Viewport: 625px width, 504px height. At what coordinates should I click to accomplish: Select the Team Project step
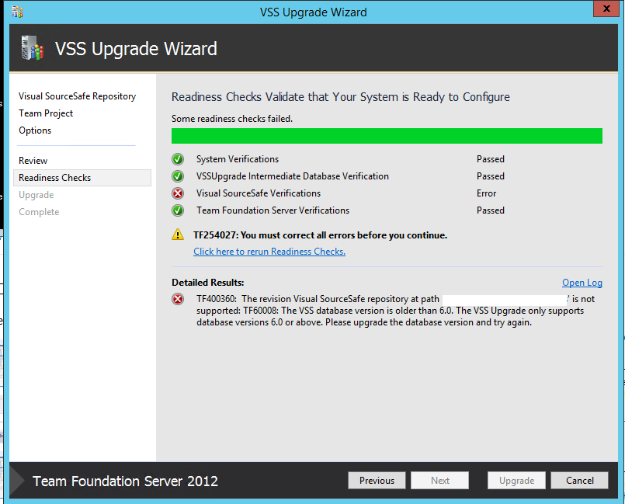(x=48, y=113)
